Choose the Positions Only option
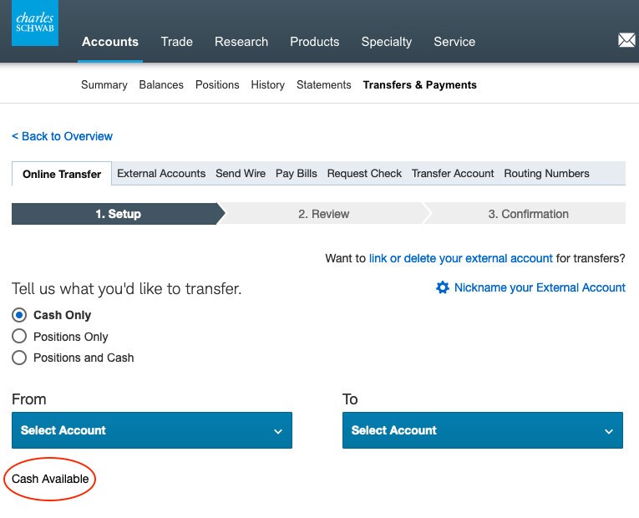Image resolution: width=639 pixels, height=518 pixels. (x=19, y=337)
